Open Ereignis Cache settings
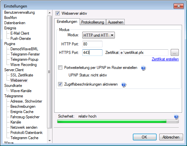 22,112
